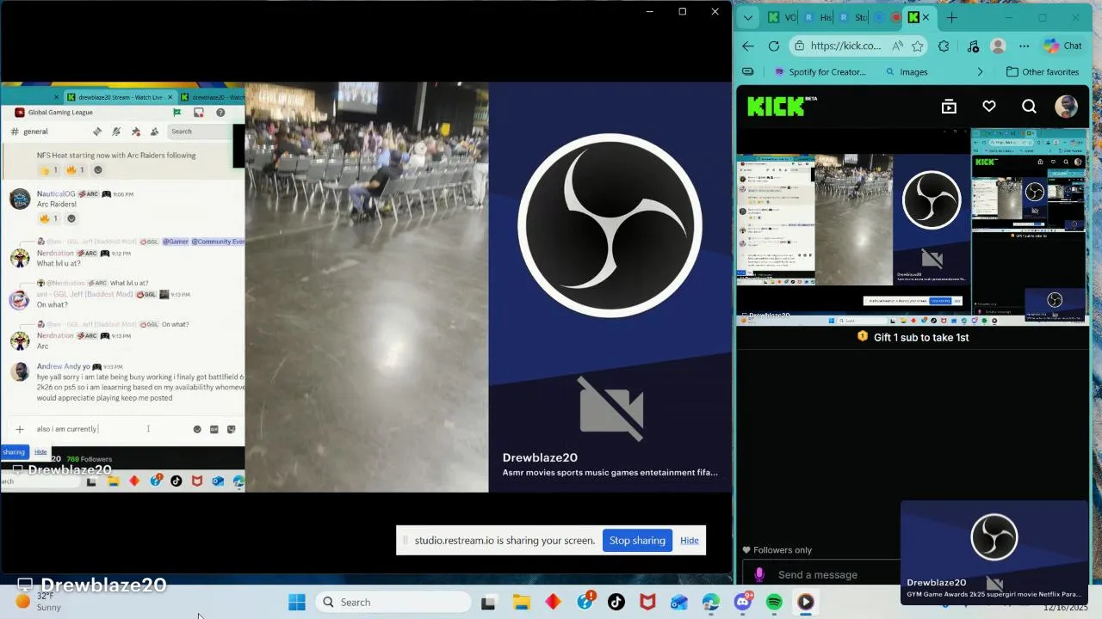Open Outlook on taskbar
Screen dimensions: 1102x619
point(679,602)
